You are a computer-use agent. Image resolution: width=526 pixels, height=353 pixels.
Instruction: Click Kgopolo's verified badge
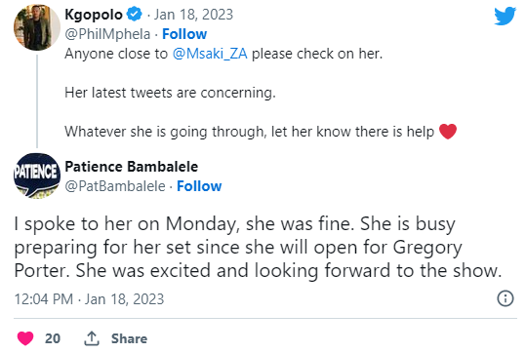pos(135,15)
